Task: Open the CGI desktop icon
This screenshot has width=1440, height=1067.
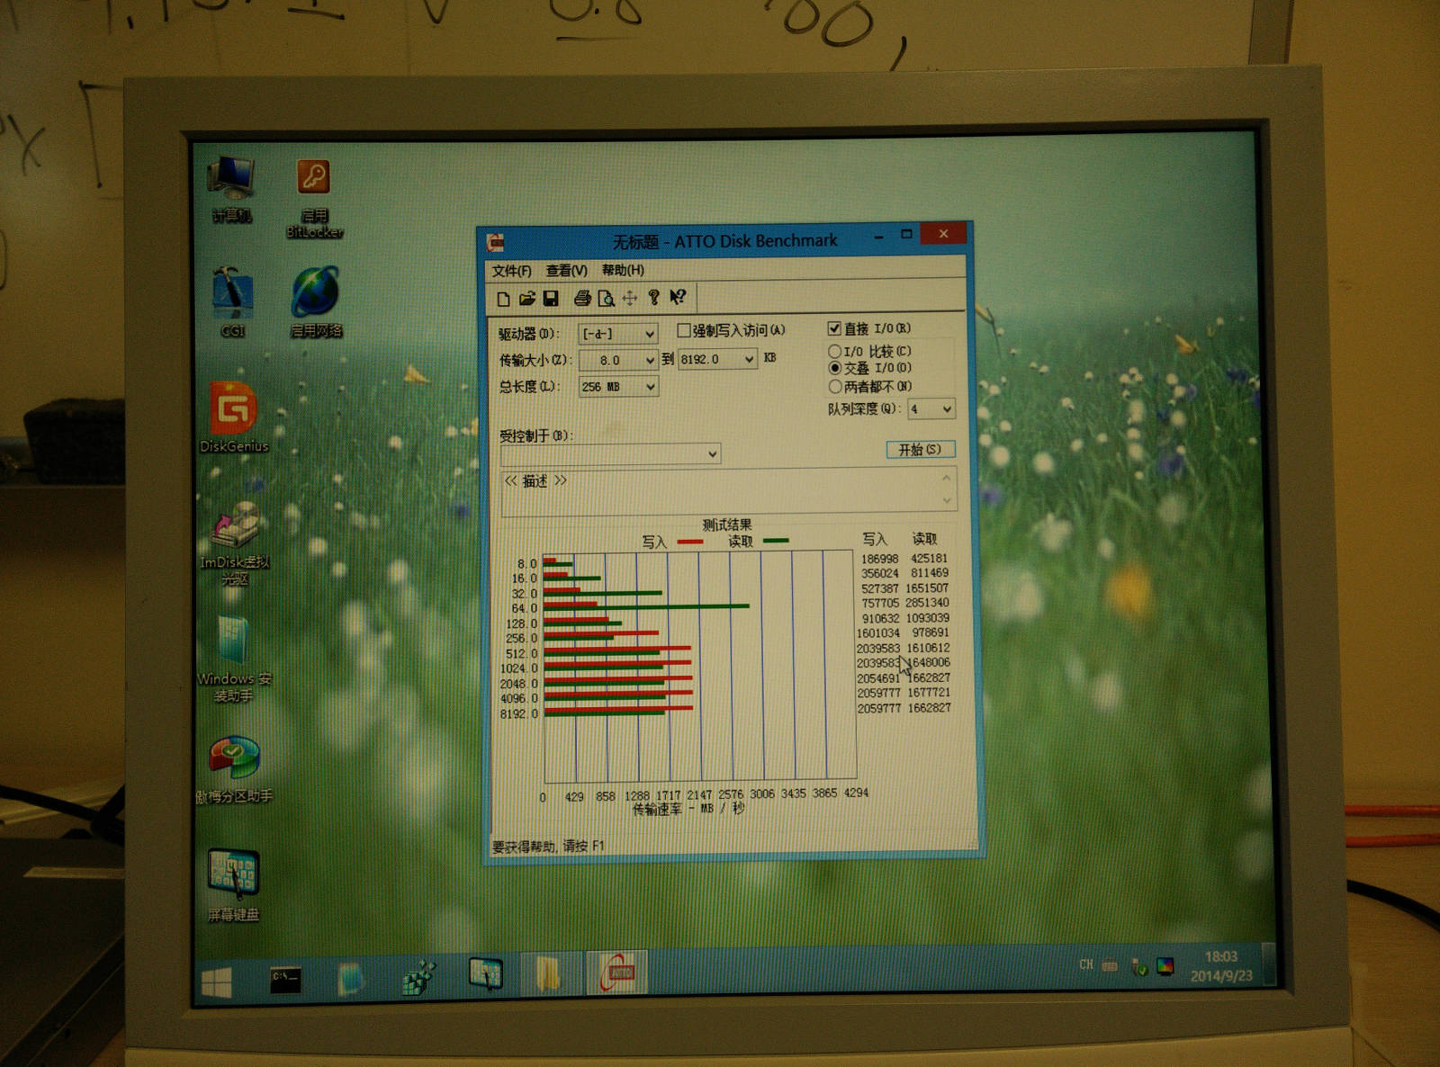Action: point(232,302)
